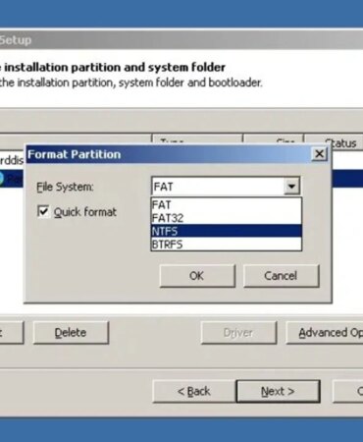Go to previous step with Back
363x442 pixels.
(x=194, y=391)
